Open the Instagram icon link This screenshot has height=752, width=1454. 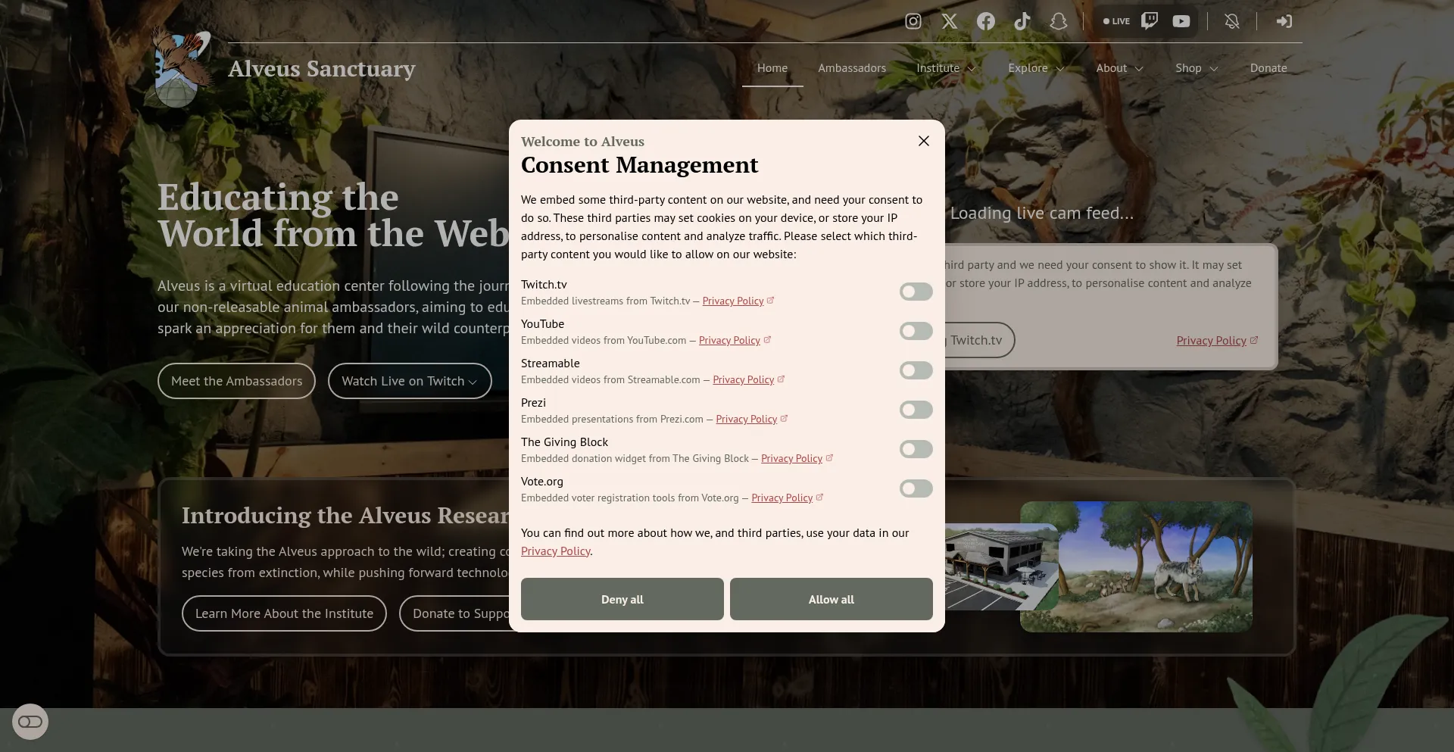tap(913, 21)
